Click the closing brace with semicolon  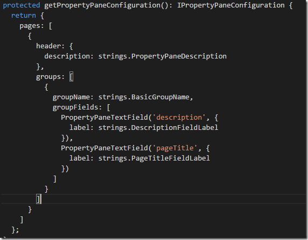point(15,230)
